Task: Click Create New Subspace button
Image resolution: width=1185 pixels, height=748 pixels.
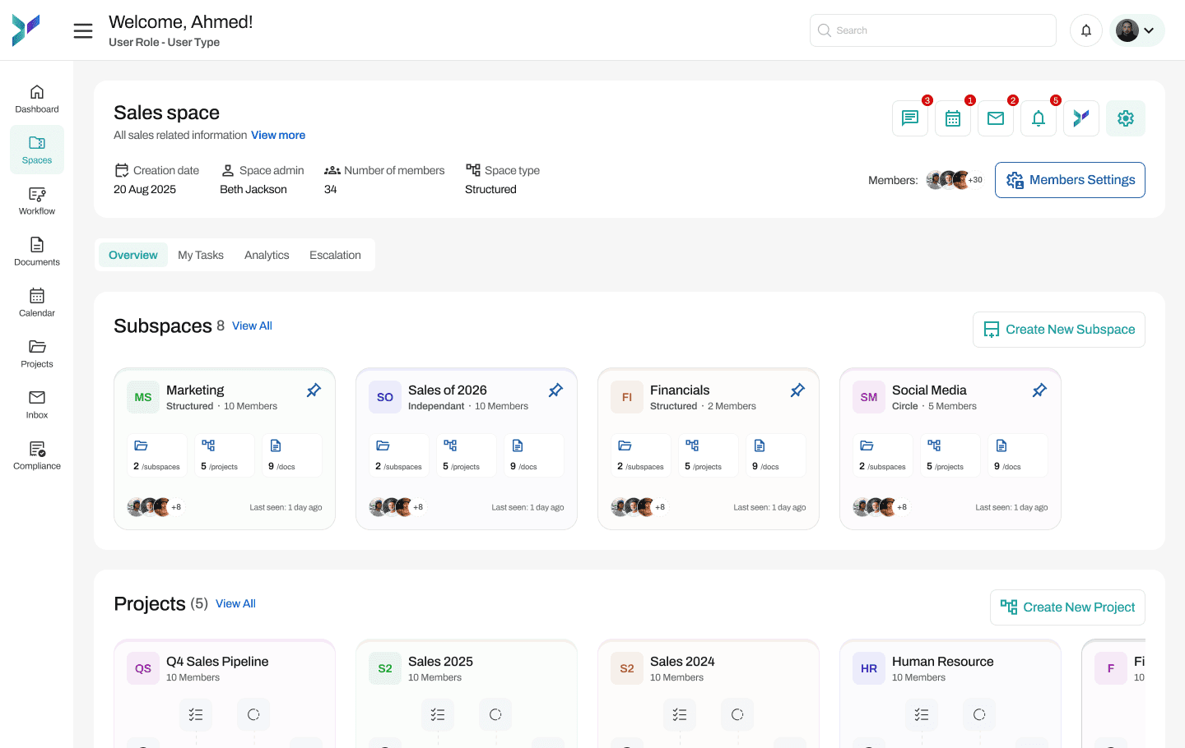Action: coord(1059,330)
